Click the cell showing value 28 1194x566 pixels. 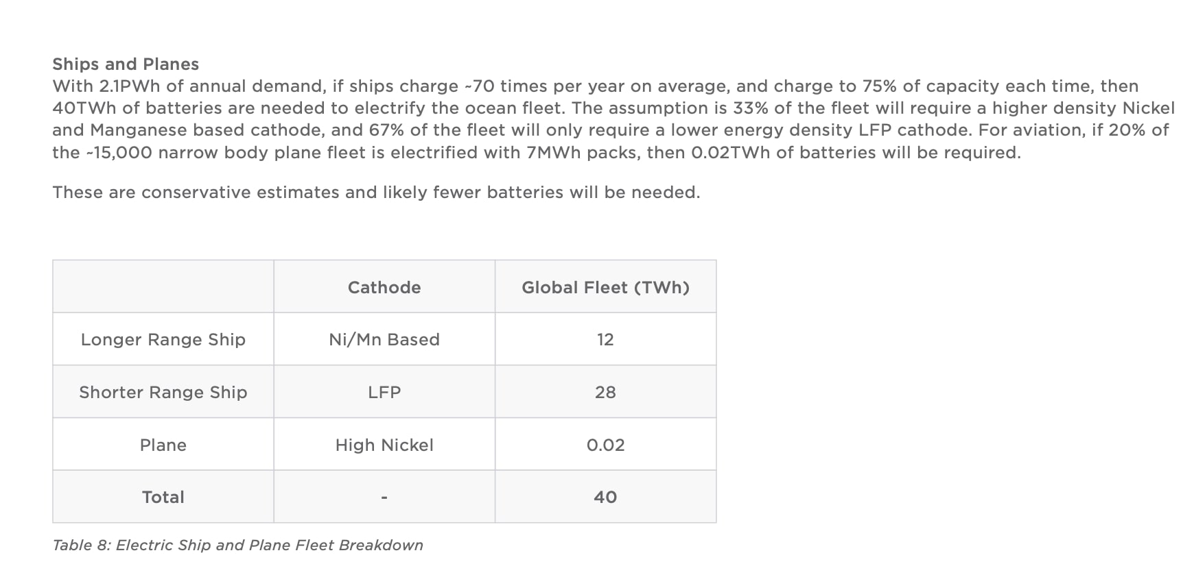coord(605,393)
